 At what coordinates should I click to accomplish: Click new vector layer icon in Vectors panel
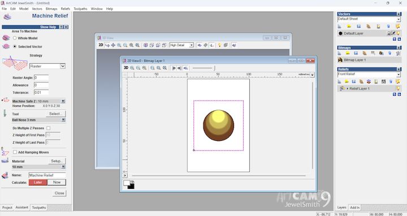coord(340,26)
